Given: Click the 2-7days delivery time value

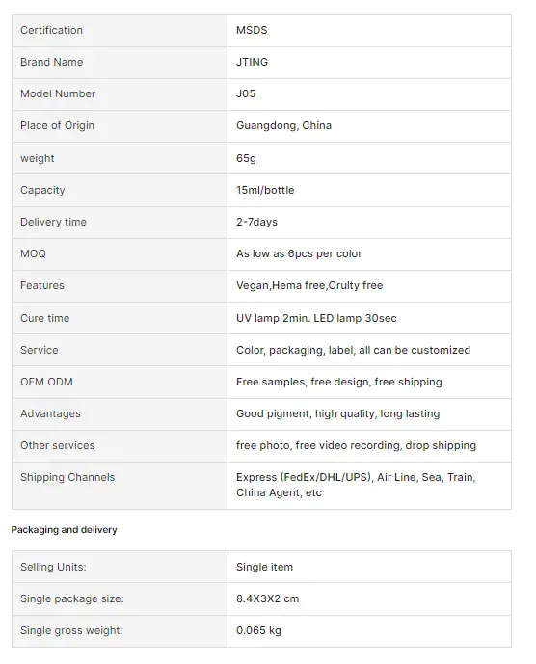Looking at the screenshot, I should click(x=256, y=222).
